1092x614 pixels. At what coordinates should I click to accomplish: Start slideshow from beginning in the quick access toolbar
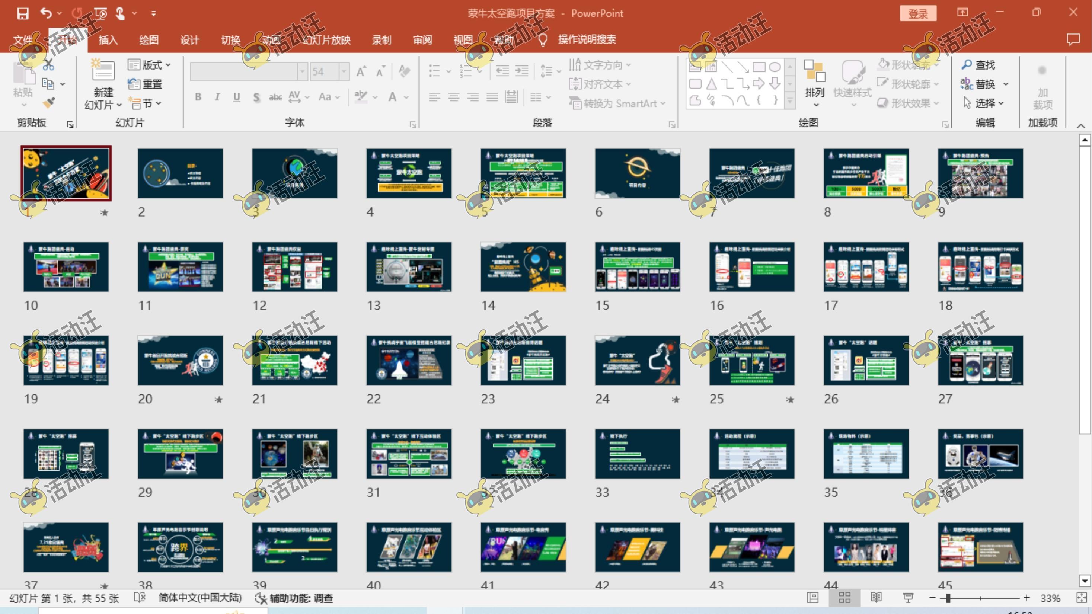point(101,13)
